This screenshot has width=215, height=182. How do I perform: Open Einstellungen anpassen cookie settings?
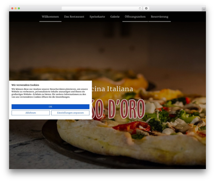[71, 113]
